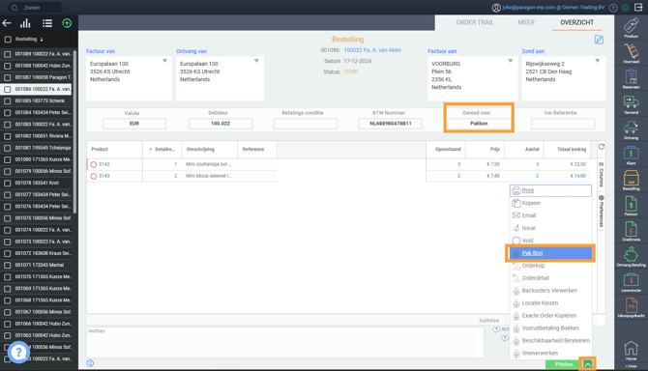The width and height of the screenshot is (648, 371).
Task: Open the Factuur module icon
Action: point(631,204)
